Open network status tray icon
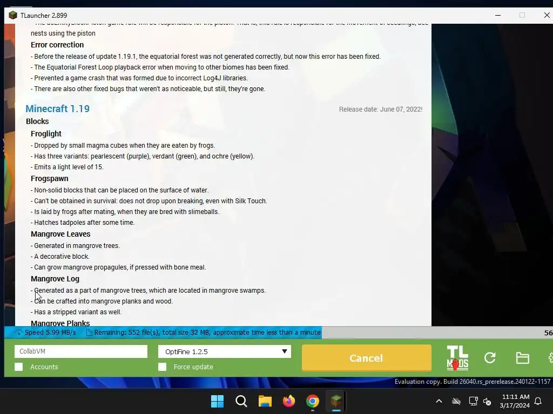The width and height of the screenshot is (553, 414). point(473,401)
